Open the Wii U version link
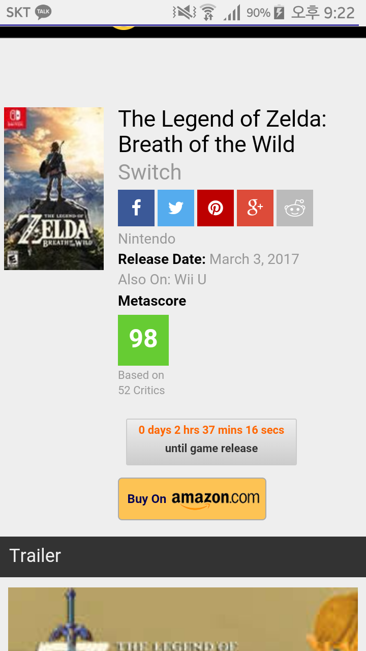Viewport: 366px width, 651px height. point(190,279)
